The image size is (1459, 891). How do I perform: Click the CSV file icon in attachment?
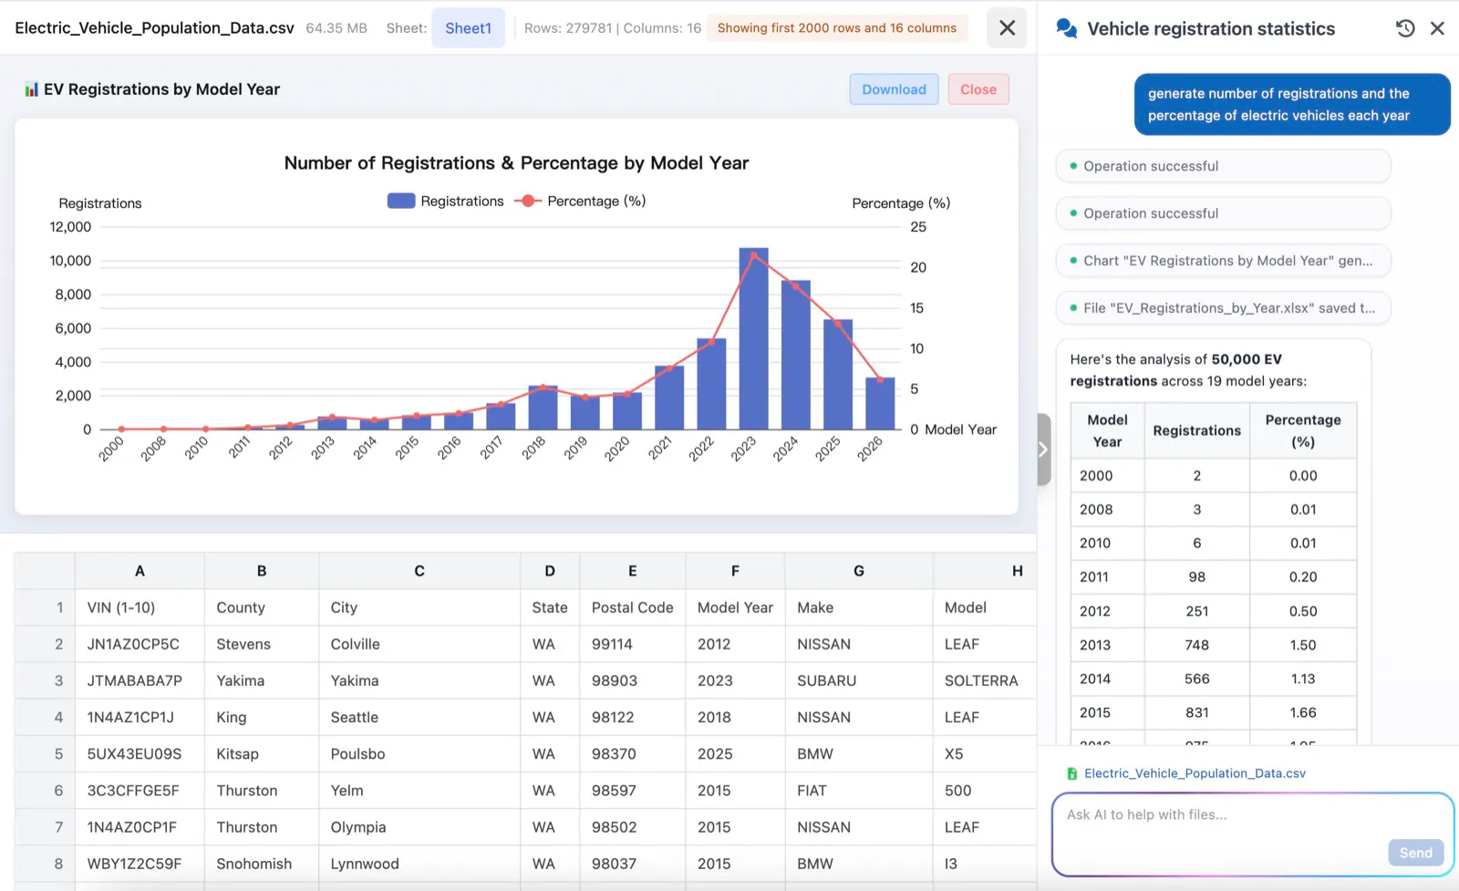coord(1072,773)
